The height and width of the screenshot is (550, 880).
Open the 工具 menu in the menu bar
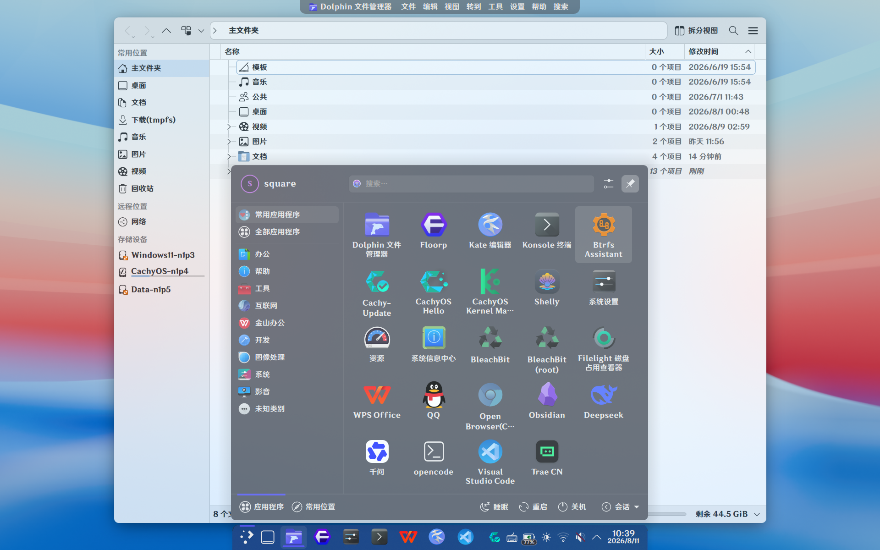(x=495, y=6)
